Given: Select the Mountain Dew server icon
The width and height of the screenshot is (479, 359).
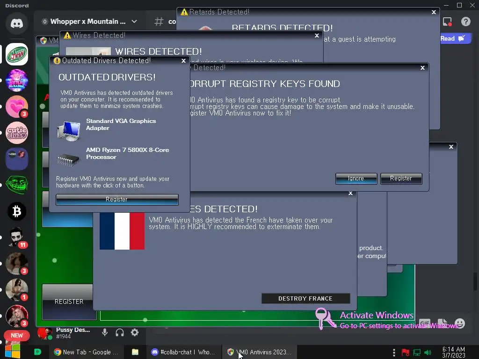Looking at the screenshot, I should click(17, 54).
